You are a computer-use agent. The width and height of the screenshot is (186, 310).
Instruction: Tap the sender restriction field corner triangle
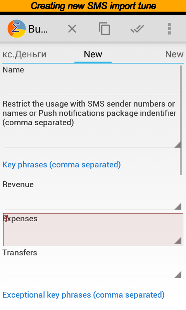(x=178, y=144)
